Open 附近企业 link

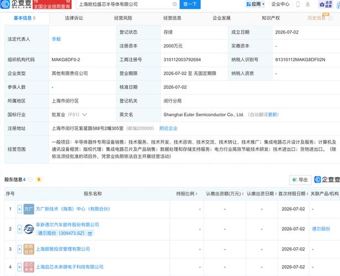168,129
